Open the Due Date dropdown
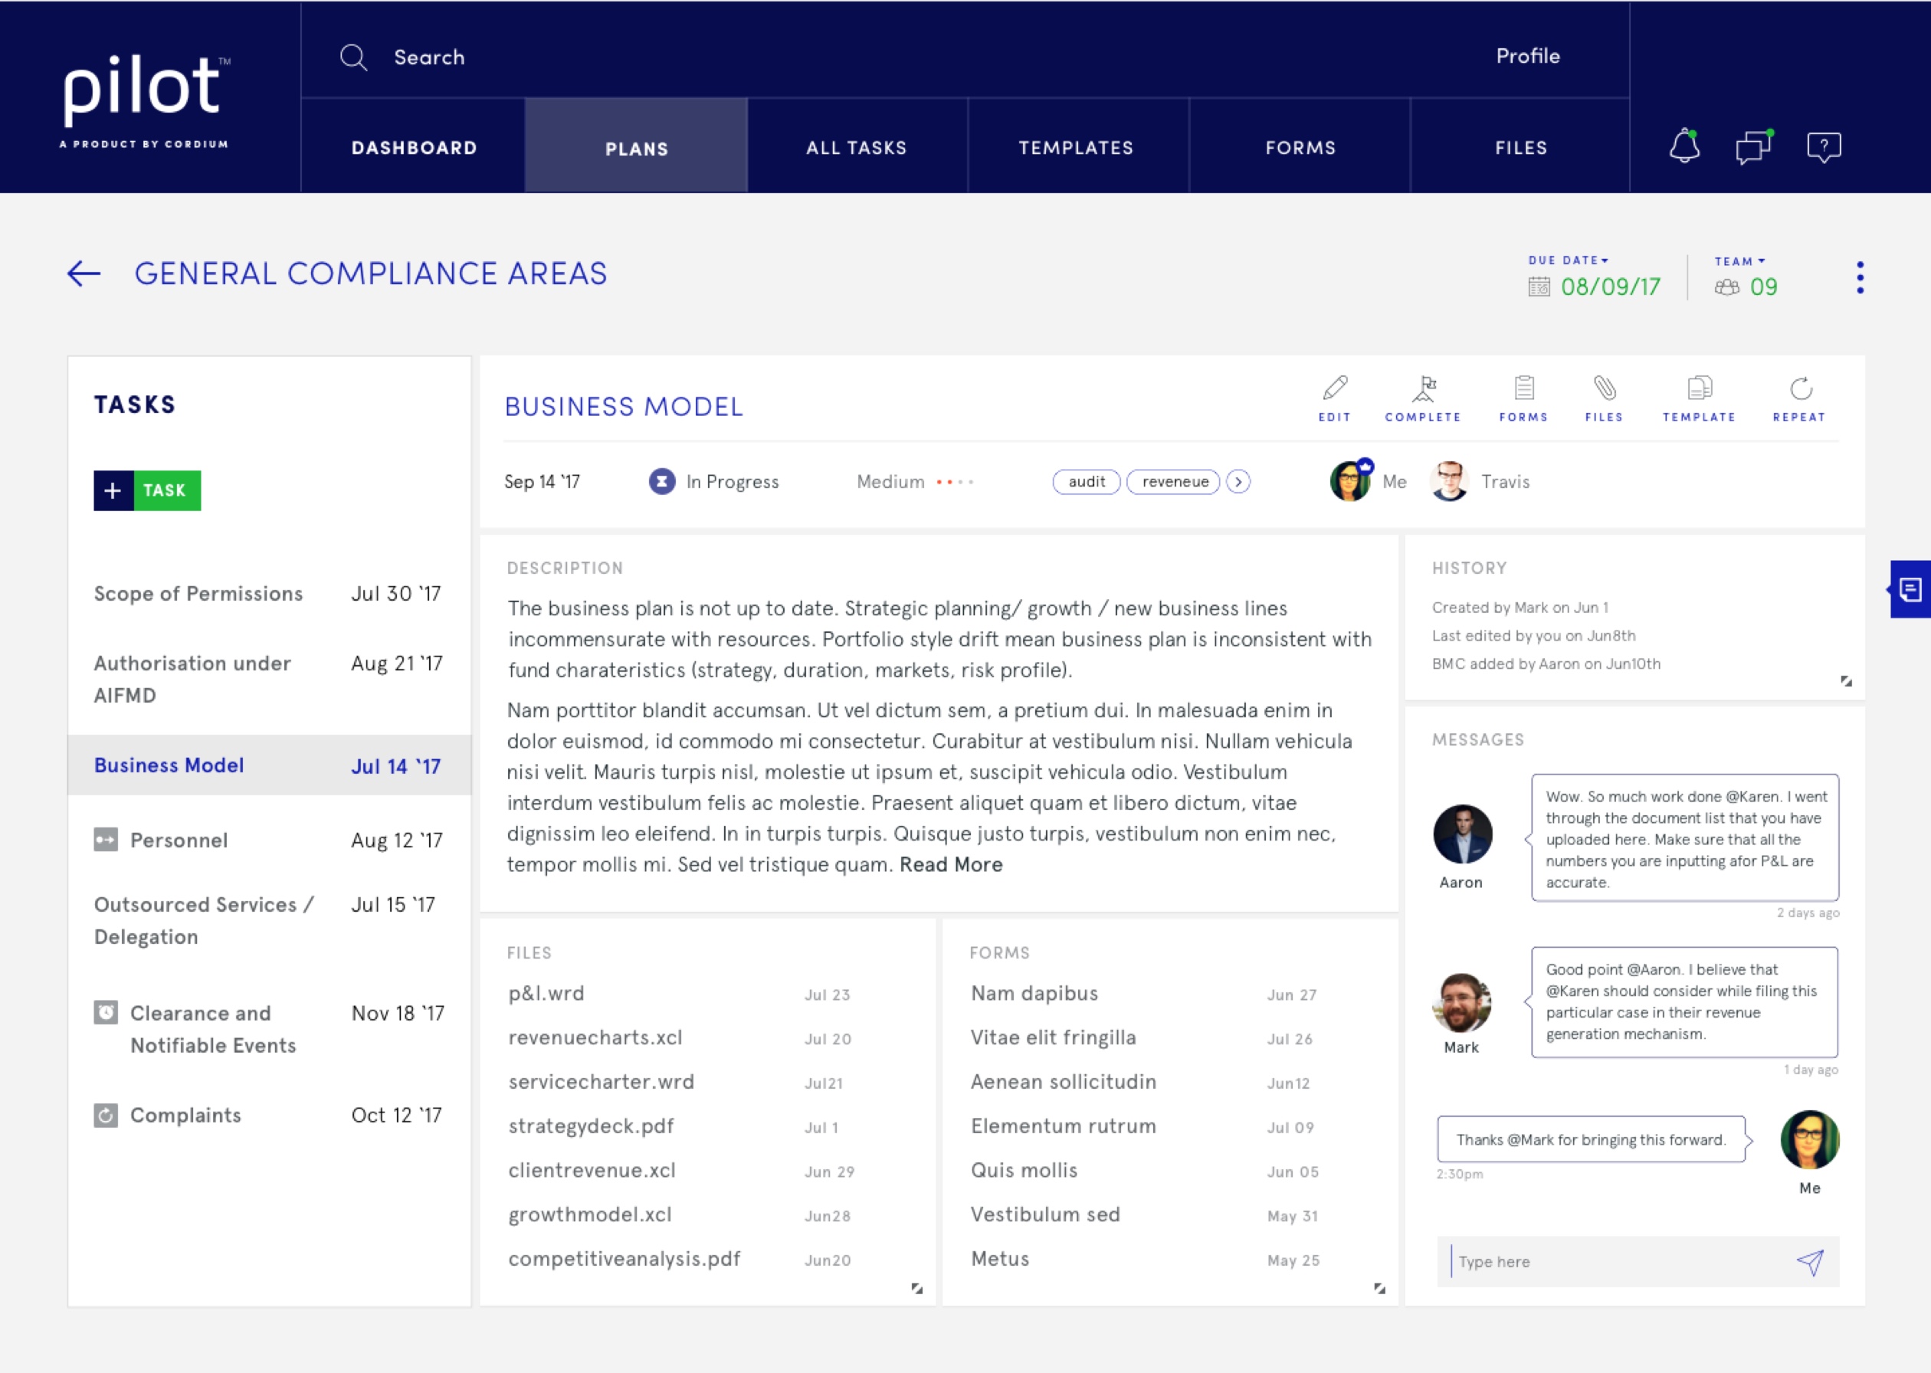 (x=1569, y=261)
